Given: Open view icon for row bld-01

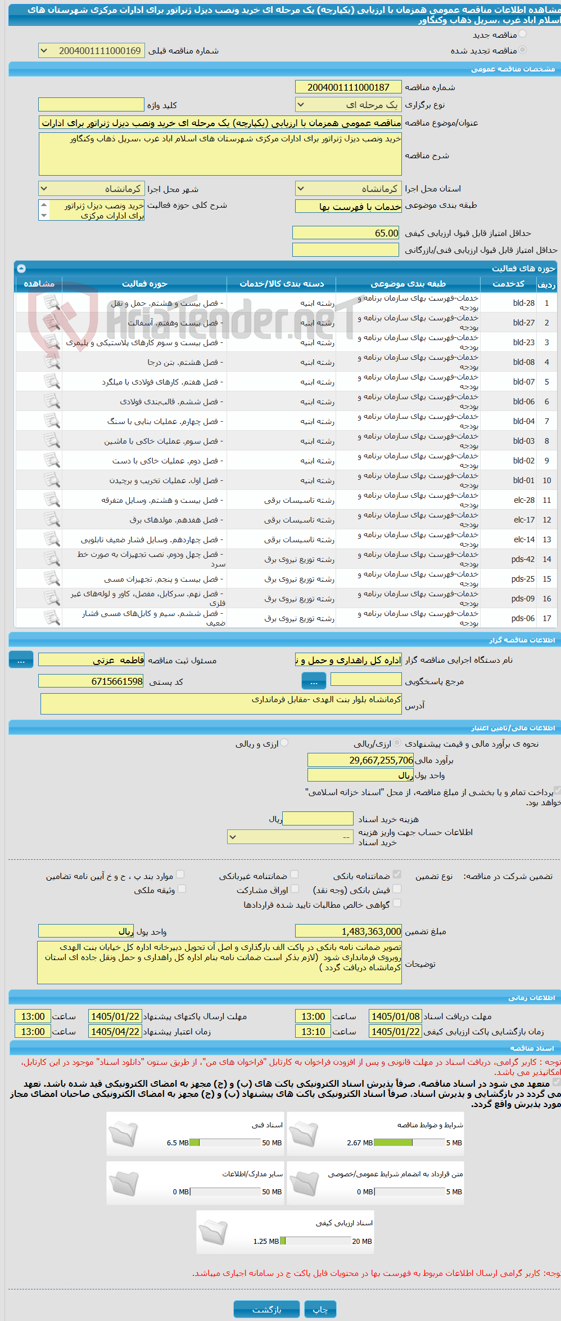Looking at the screenshot, I should 52,480.
